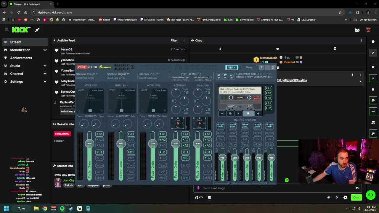
Task: Open the Voicemeeter help question mark
Action: (x=261, y=67)
